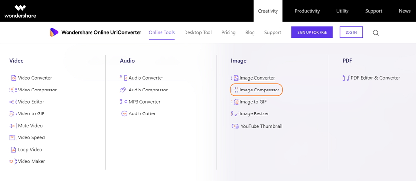Click the LOG IN button
Screen dimensions: 416x181
[351, 32]
